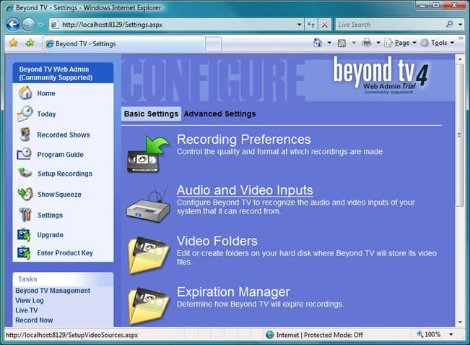470x345 pixels.
Task: Switch to the Advanced Settings tab
Action: click(219, 114)
